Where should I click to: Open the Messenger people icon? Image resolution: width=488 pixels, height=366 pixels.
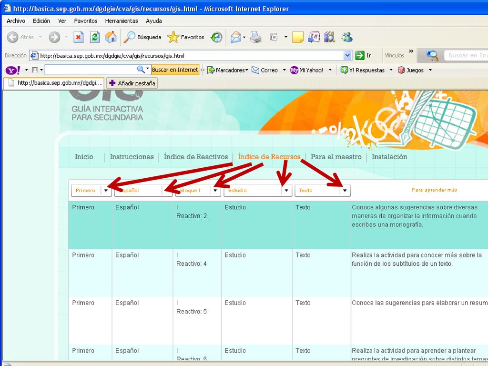346,37
